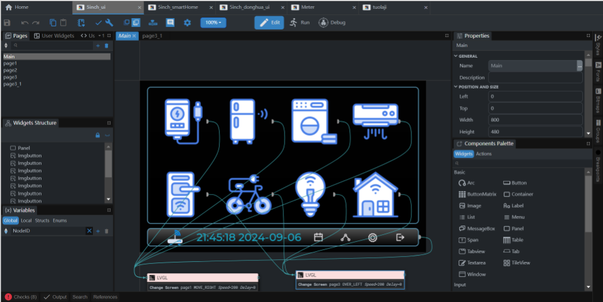The width and height of the screenshot is (603, 302).
Task: Collapse the GENERAL properties section
Action: [x=456, y=56]
